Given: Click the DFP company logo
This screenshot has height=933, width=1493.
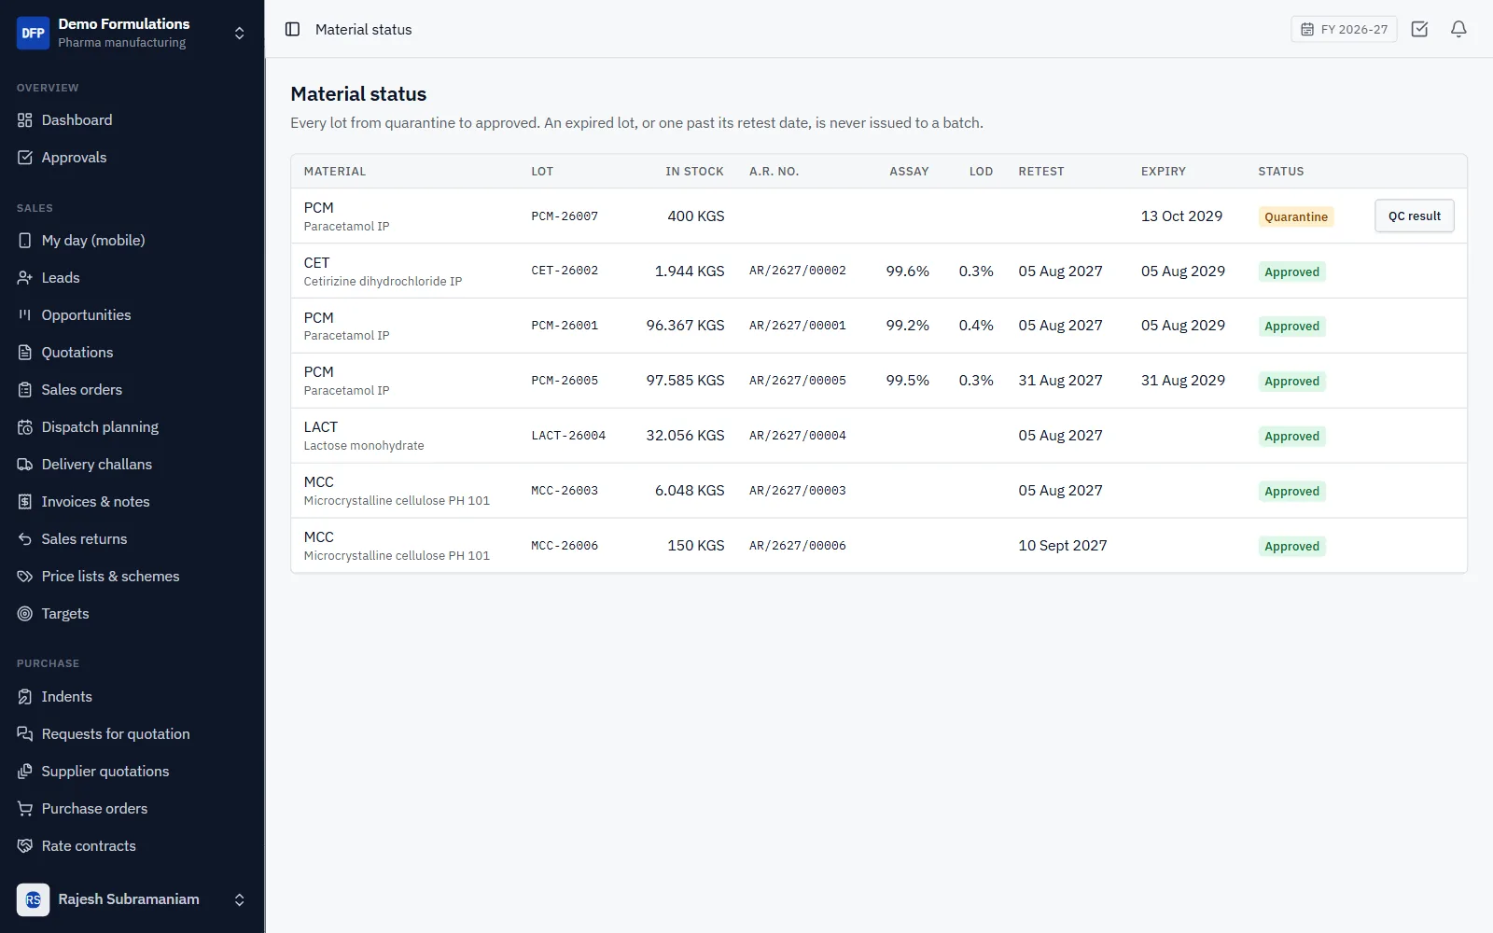Looking at the screenshot, I should 33,33.
